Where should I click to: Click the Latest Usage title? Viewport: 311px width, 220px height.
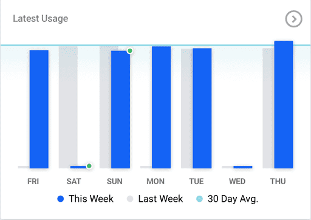pos(41,19)
